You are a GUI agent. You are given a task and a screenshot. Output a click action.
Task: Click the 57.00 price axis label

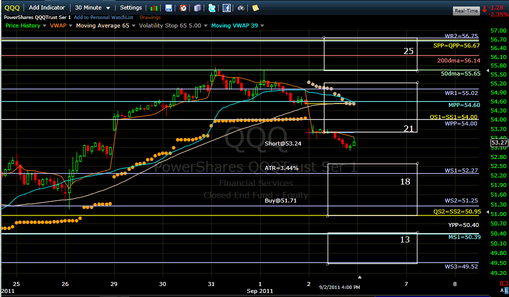(x=498, y=30)
